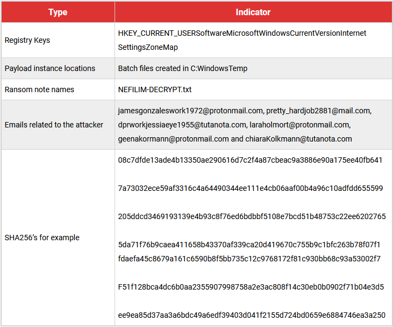Click the hash starting with ee9ea85d37aa3a6b
This screenshot has height=327, width=393.
(252, 315)
